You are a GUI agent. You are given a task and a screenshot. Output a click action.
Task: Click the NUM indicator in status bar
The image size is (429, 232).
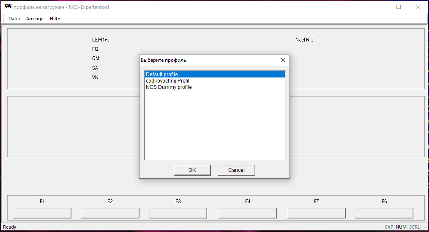coord(401,227)
